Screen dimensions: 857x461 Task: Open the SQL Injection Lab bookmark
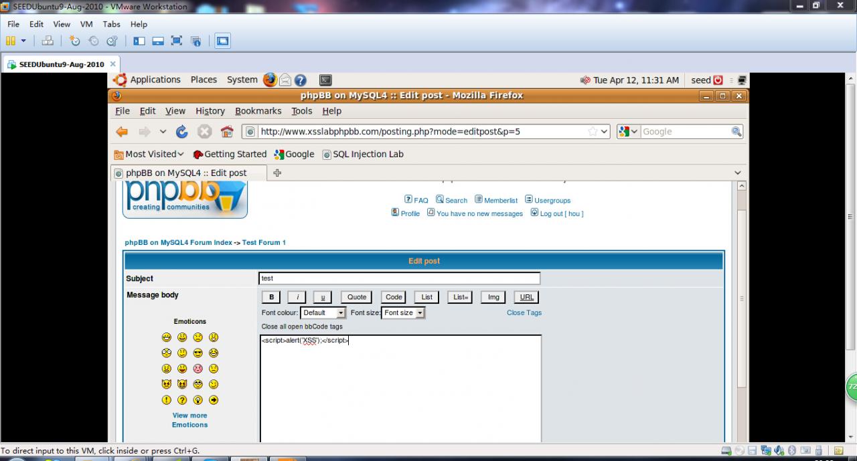coord(363,154)
